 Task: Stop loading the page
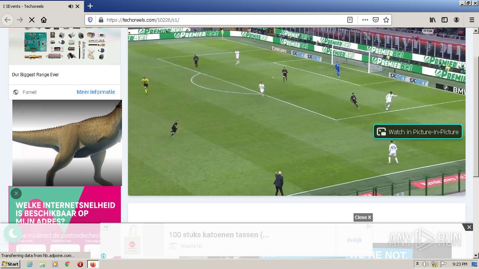(32, 20)
